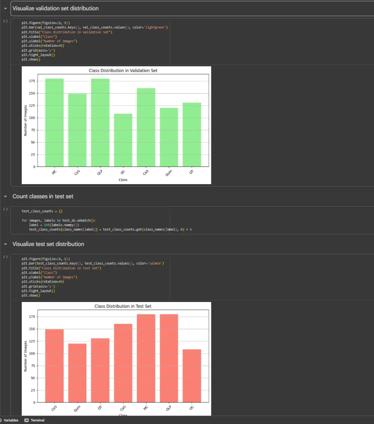The width and height of the screenshot is (374, 424).
Task: Run the test_class_counts counting cell
Action: (5, 209)
